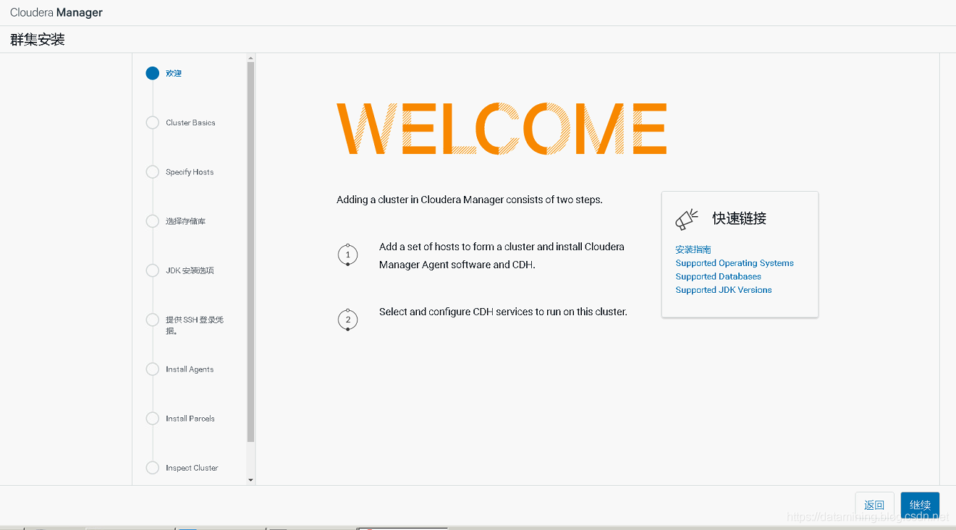
Task: Open the Install Parcels step
Action: 190,419
